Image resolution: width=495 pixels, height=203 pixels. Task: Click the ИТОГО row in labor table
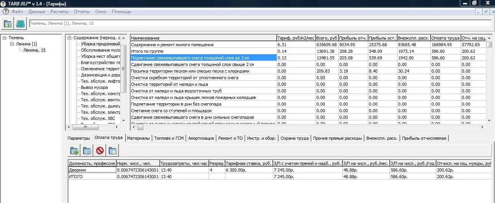coord(280,177)
